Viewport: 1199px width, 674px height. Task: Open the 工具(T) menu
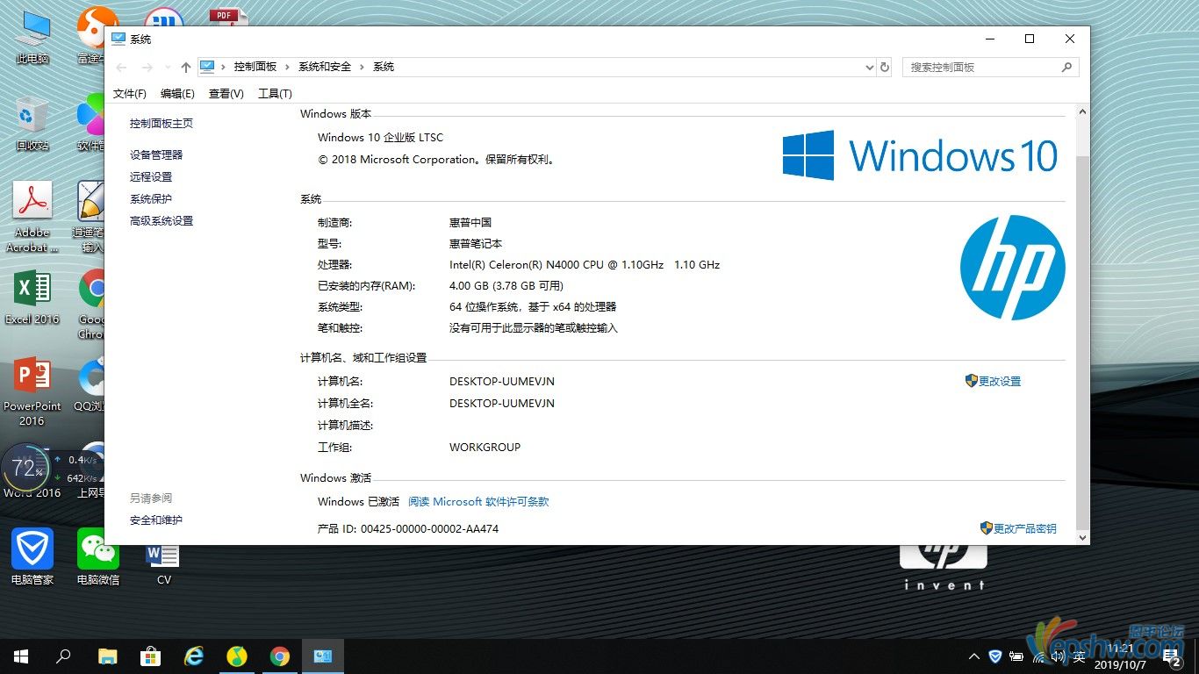click(275, 93)
